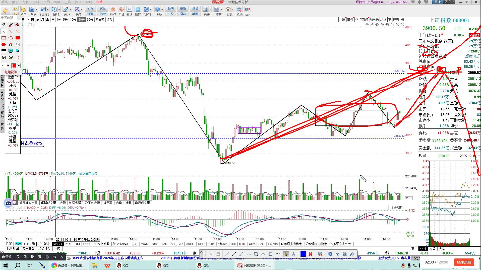
Task: Open the ETF toolbar icon
Action: click(248, 11)
